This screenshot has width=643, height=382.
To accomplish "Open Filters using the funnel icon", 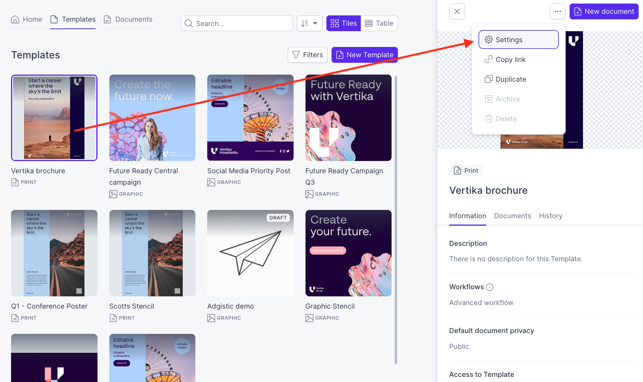I will coord(295,55).
